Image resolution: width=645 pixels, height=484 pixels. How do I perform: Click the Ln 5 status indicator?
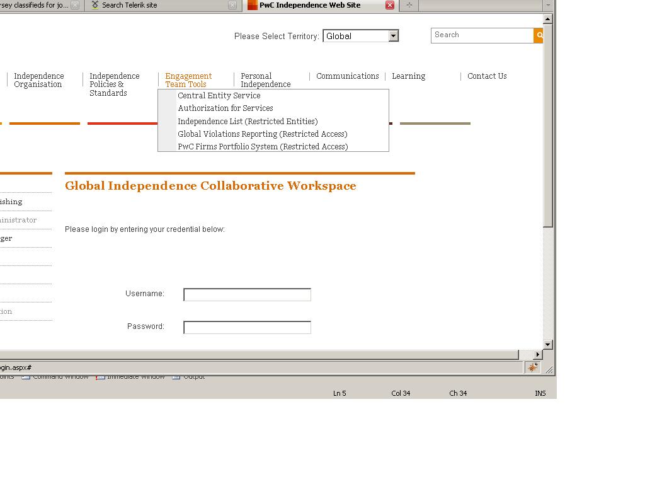coord(340,393)
